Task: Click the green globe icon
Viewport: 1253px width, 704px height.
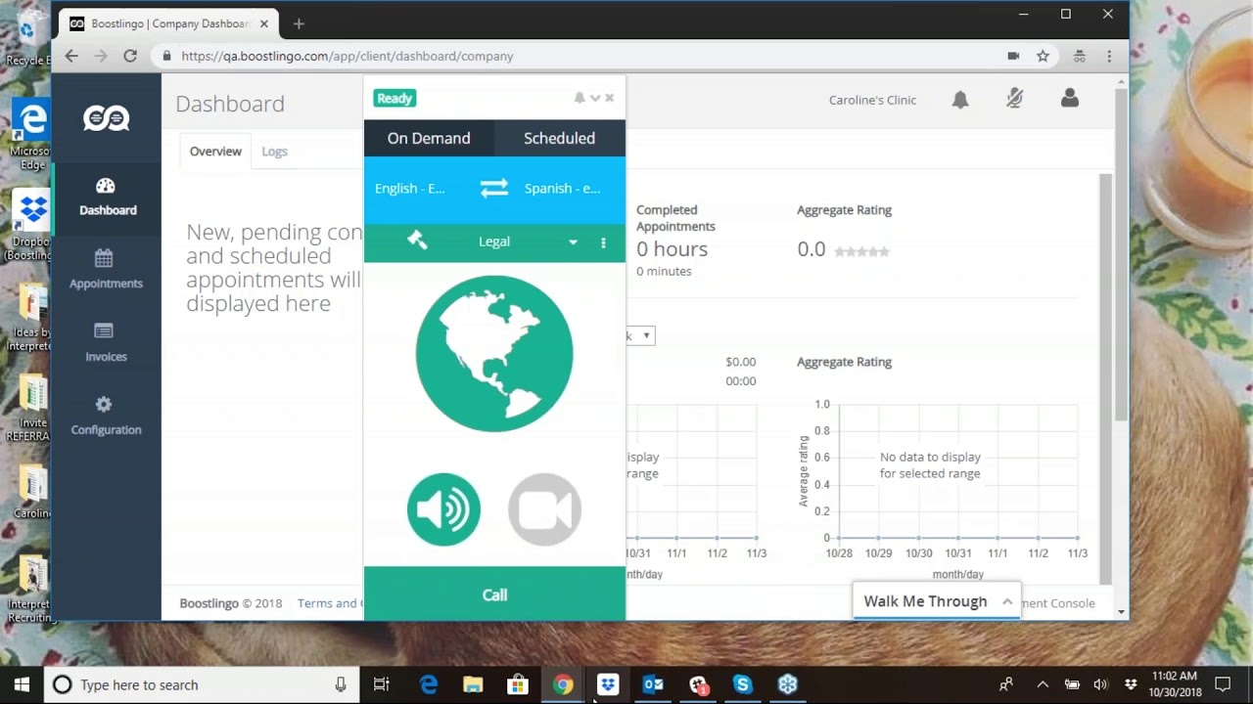Action: [x=494, y=353]
